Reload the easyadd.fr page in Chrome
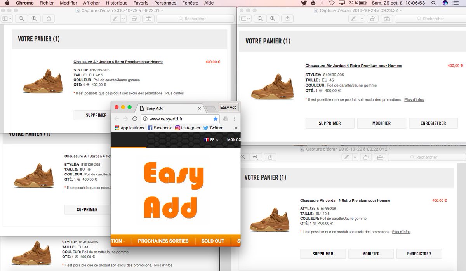The width and height of the screenshot is (466, 271). coord(135,119)
